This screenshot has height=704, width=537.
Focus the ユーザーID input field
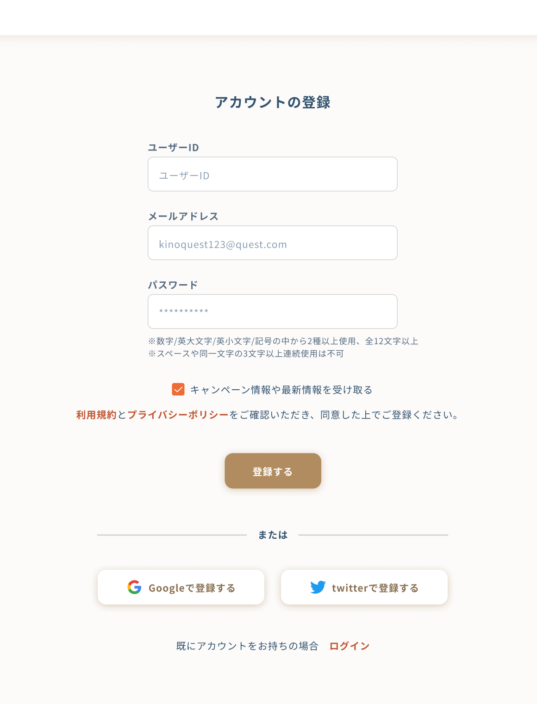tap(273, 174)
